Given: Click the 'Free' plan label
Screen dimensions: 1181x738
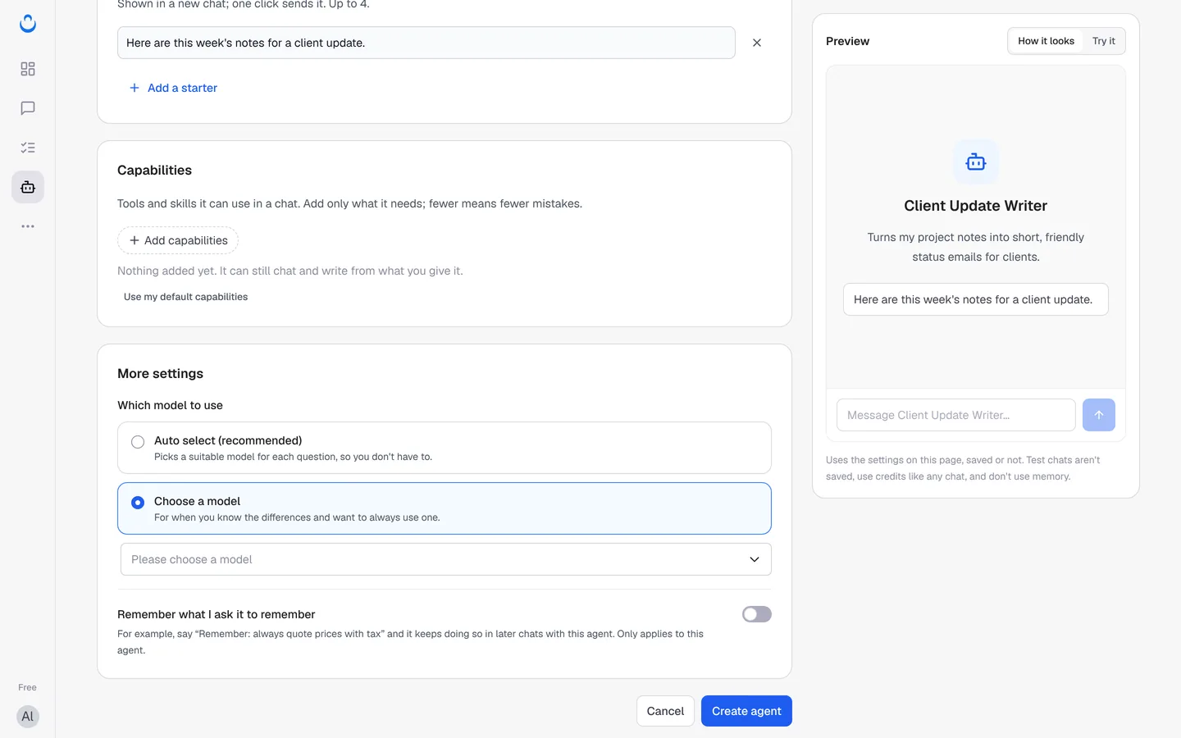Looking at the screenshot, I should click(x=28, y=687).
